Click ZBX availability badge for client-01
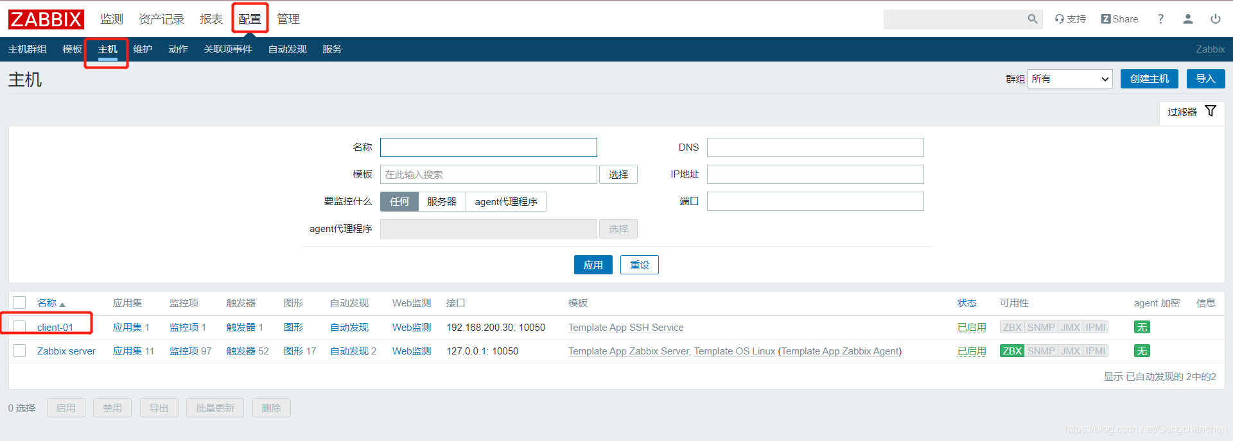The width and height of the screenshot is (1233, 441). coord(1012,328)
